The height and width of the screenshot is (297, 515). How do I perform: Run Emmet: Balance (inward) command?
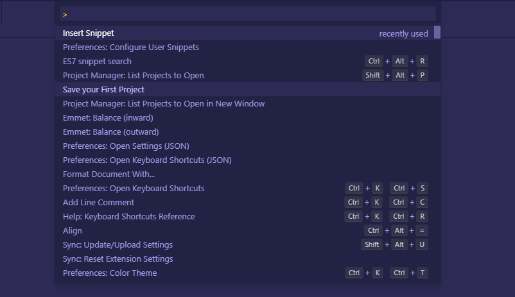(108, 118)
